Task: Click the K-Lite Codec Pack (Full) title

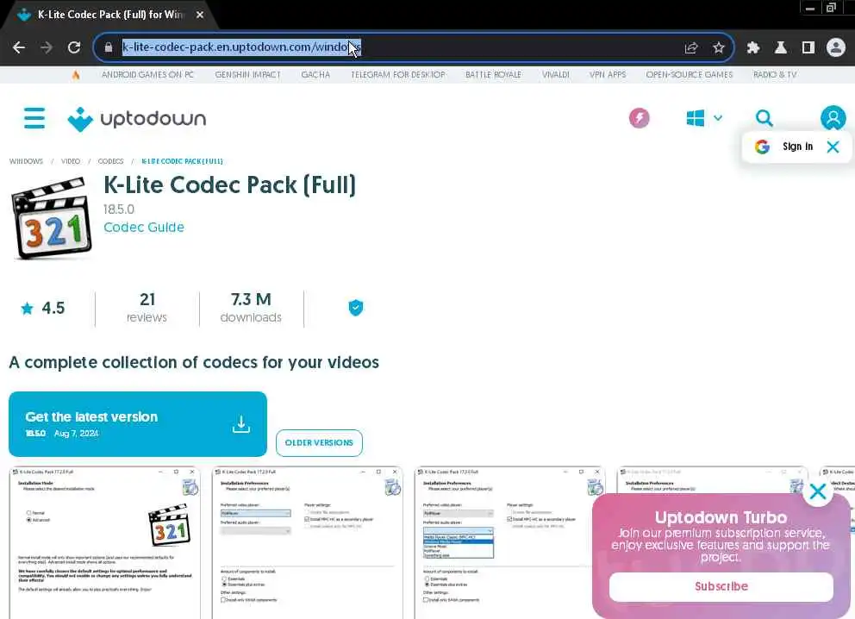Action: click(x=229, y=184)
